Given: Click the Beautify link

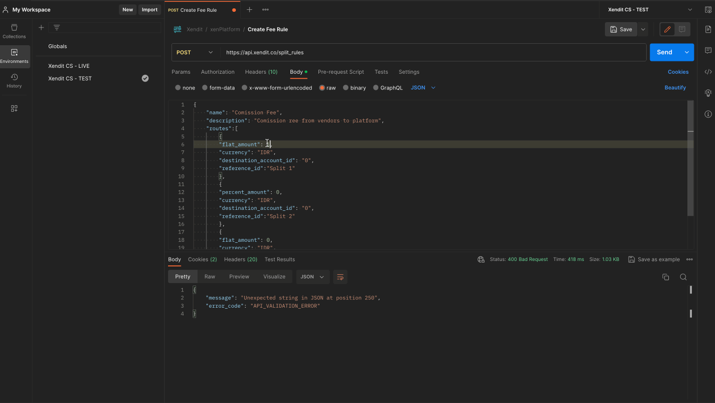Looking at the screenshot, I should click(675, 87).
